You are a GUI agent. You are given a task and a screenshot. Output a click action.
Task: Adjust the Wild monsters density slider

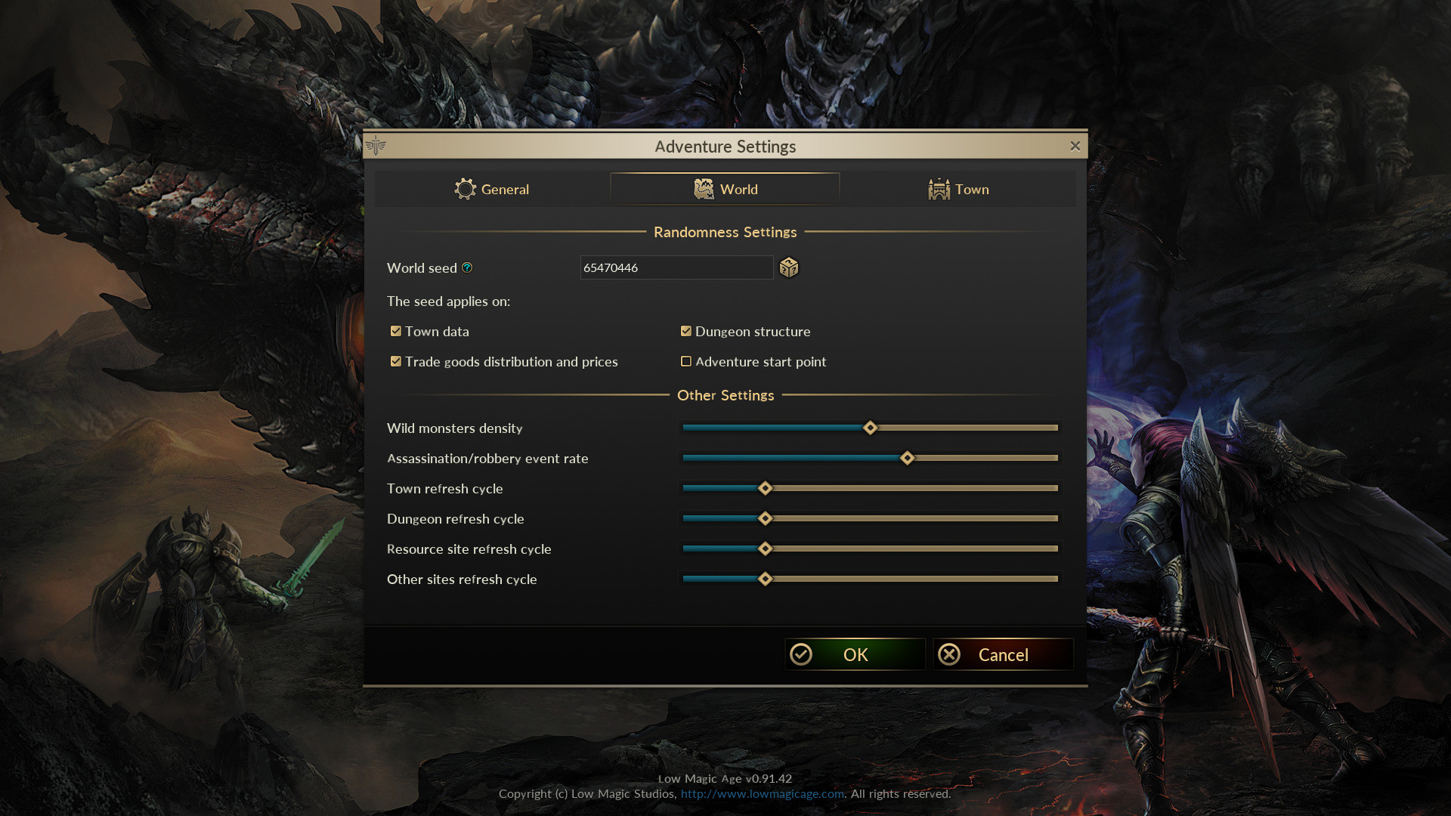[x=869, y=428]
